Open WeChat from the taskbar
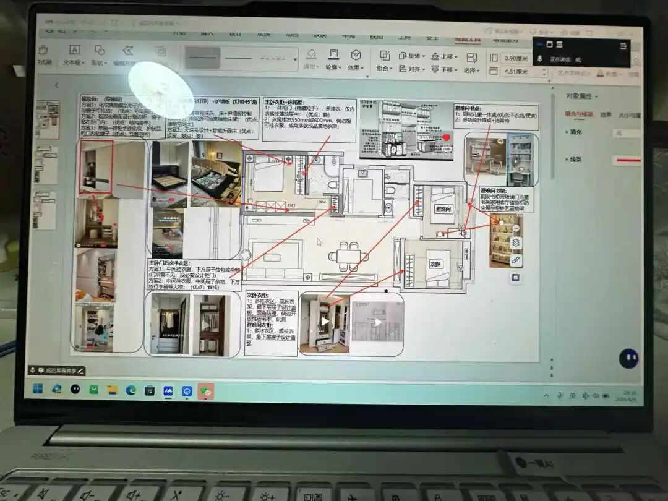The width and height of the screenshot is (668, 501). [206, 392]
